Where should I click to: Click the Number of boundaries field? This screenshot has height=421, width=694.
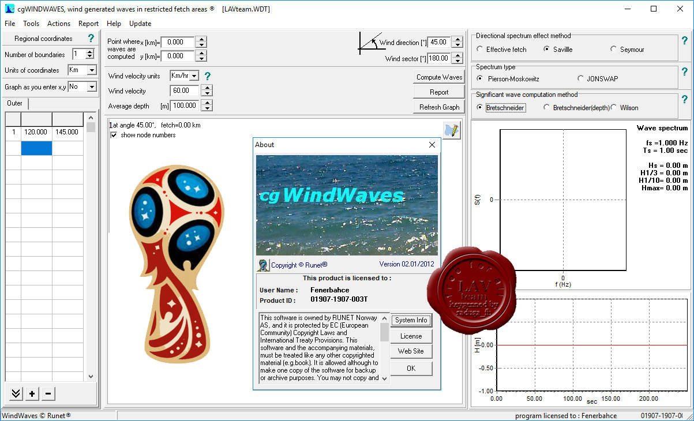[78, 54]
